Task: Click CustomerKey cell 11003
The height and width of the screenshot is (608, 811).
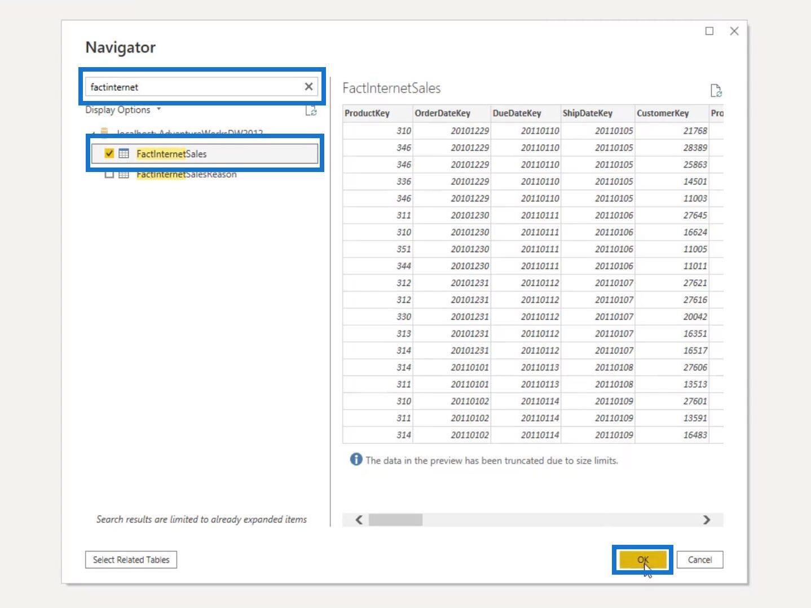Action: (x=672, y=198)
